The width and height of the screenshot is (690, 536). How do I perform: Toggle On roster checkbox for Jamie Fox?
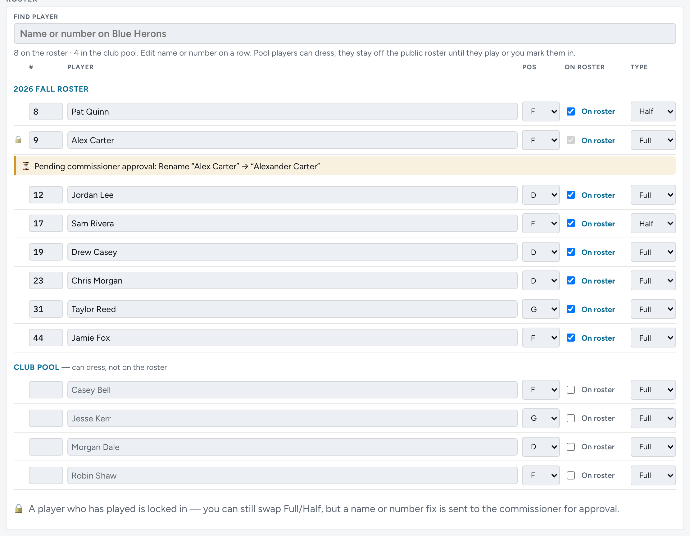570,338
